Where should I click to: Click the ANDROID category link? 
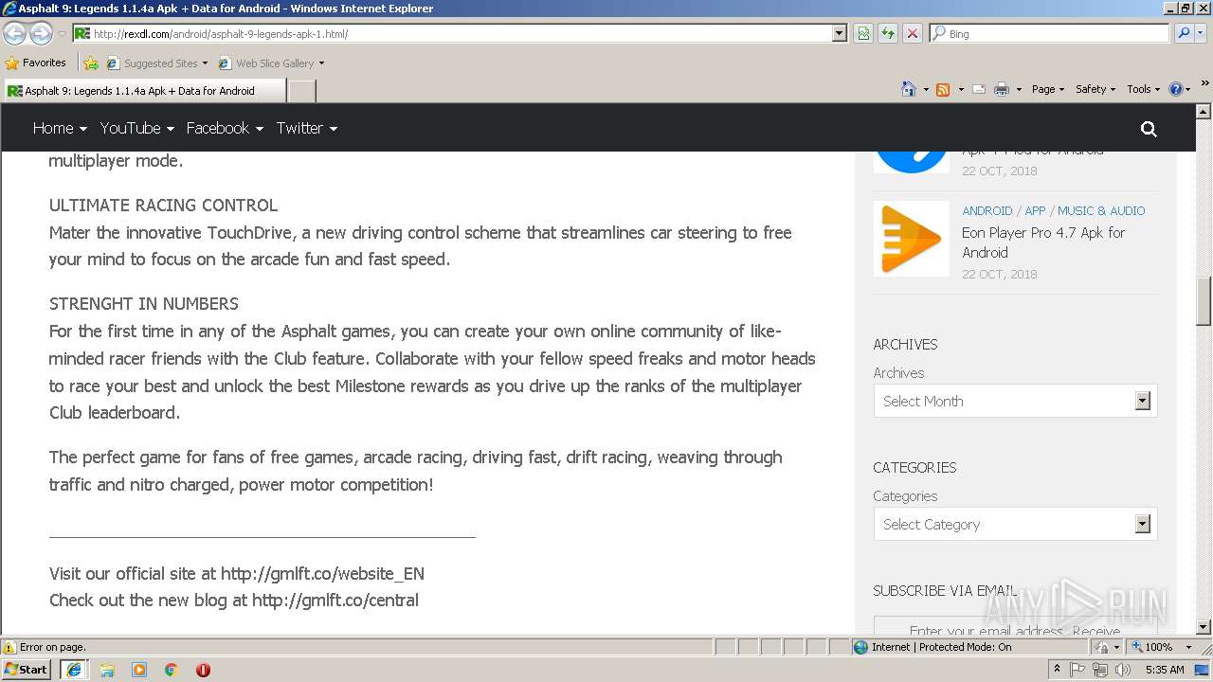point(987,210)
